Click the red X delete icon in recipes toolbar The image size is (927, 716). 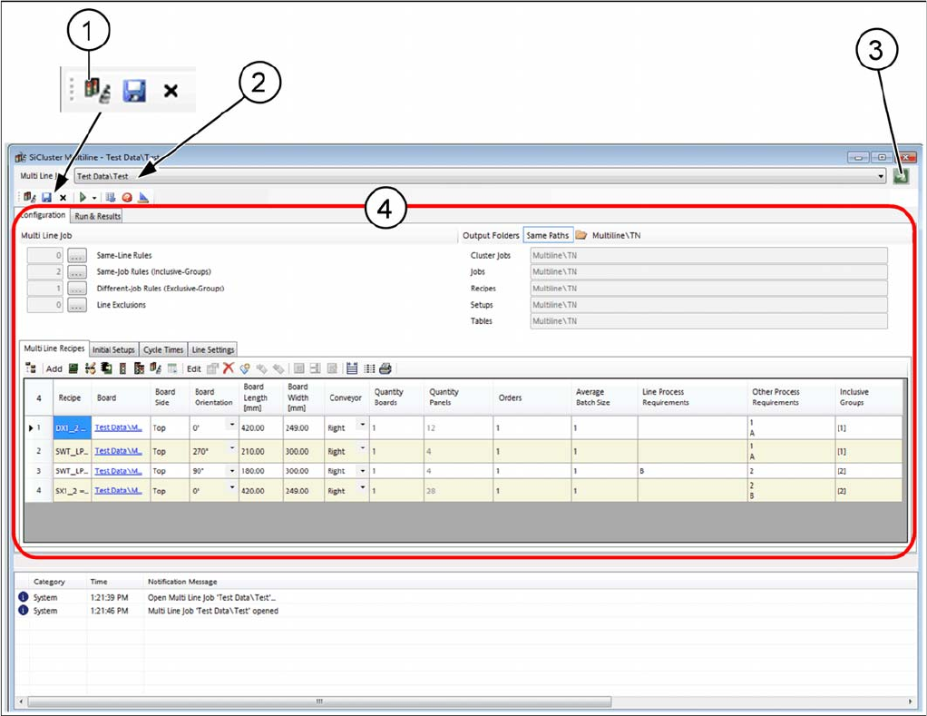[x=229, y=368]
